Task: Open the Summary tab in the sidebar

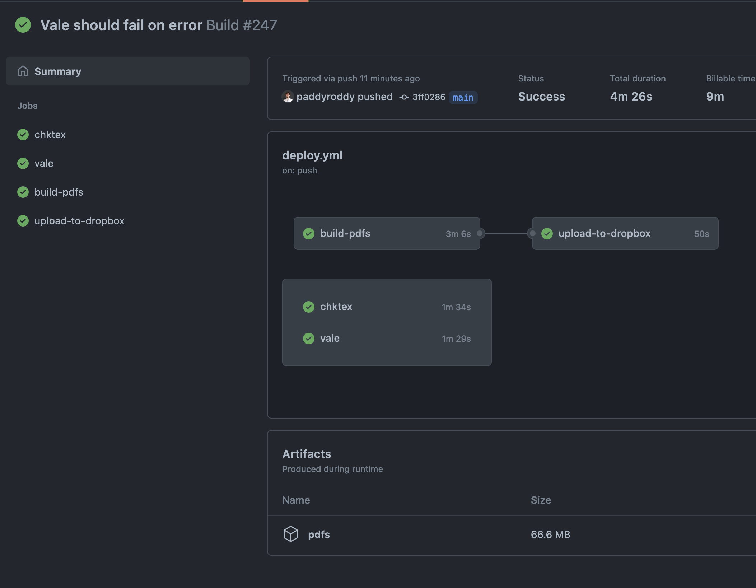Action: [58, 71]
